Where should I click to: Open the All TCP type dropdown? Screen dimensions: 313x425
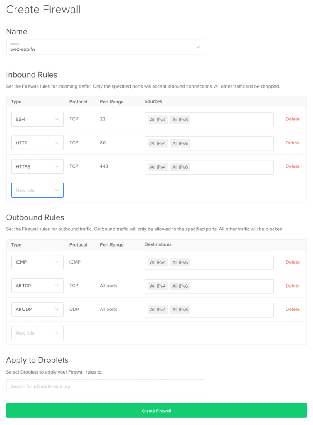(x=37, y=286)
